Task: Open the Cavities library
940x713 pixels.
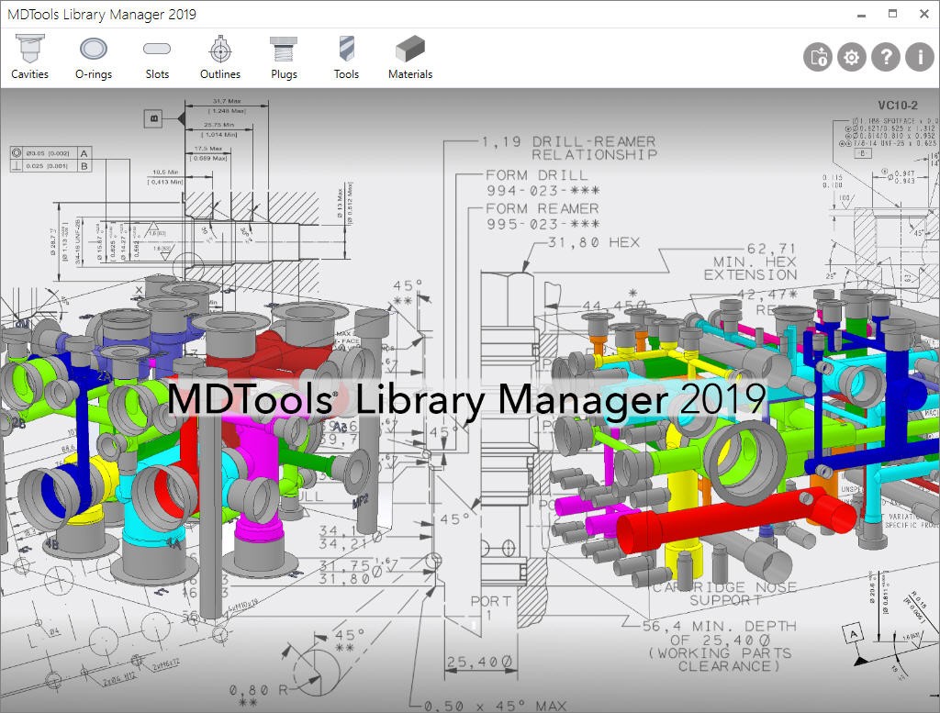Action: coord(30,50)
